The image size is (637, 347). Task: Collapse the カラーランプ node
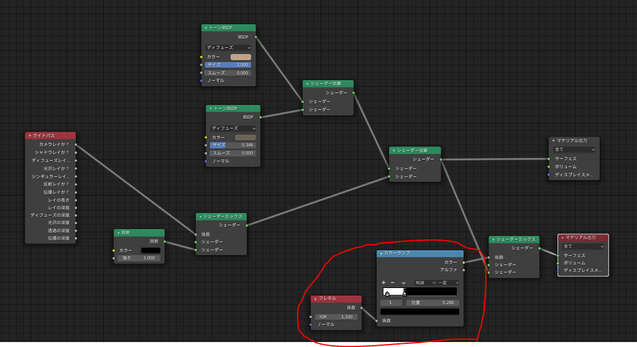click(381, 253)
